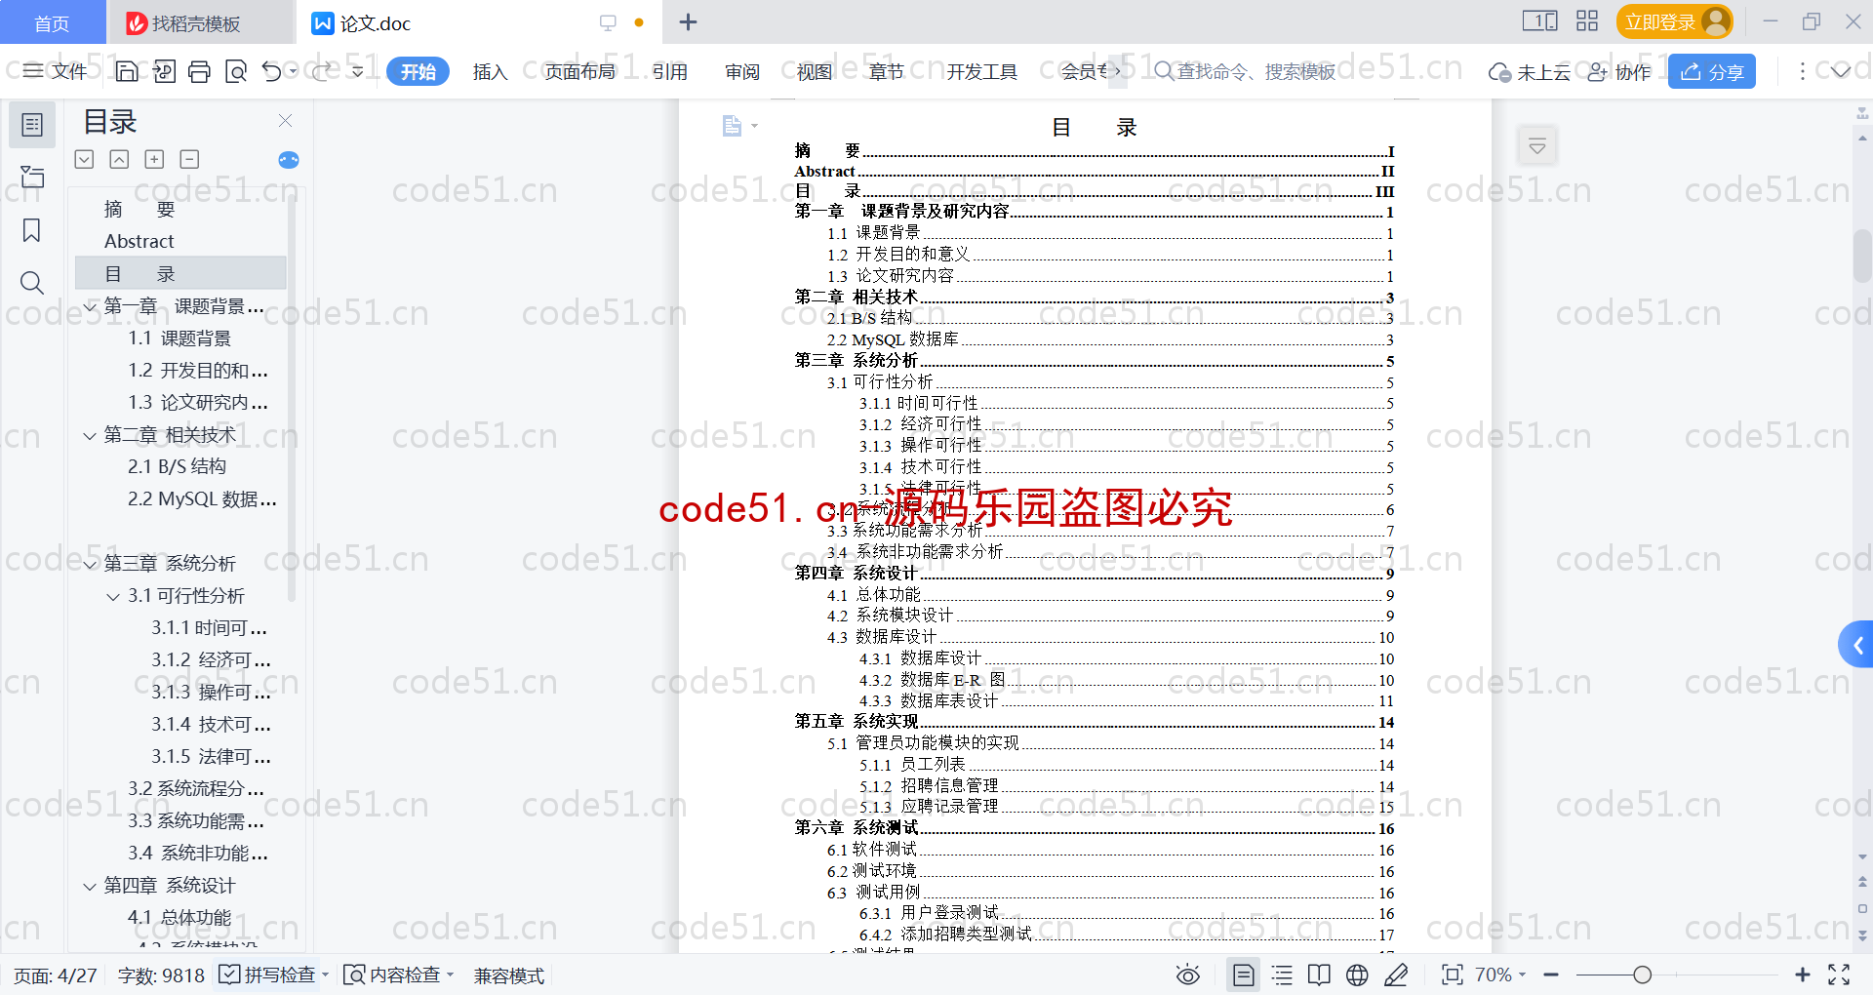Click the 协作 collaboration button
This screenshot has width=1873, height=995.
(x=1619, y=71)
